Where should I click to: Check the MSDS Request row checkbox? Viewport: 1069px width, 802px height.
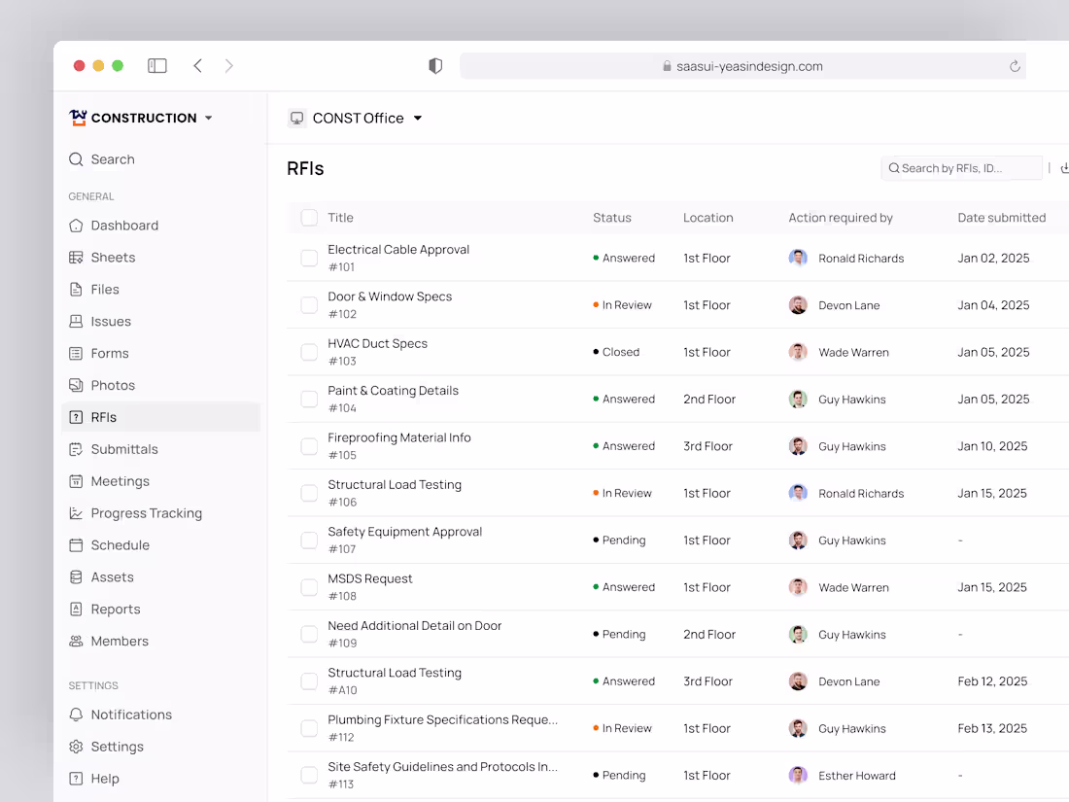[x=309, y=586]
